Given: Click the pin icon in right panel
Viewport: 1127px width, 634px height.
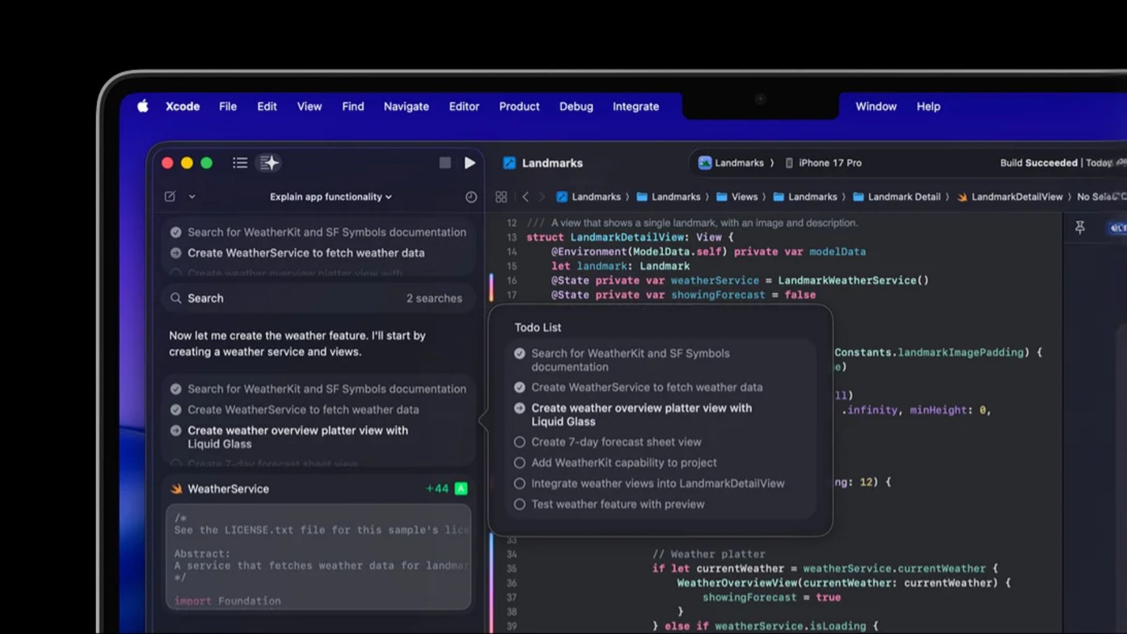Looking at the screenshot, I should pos(1079,228).
